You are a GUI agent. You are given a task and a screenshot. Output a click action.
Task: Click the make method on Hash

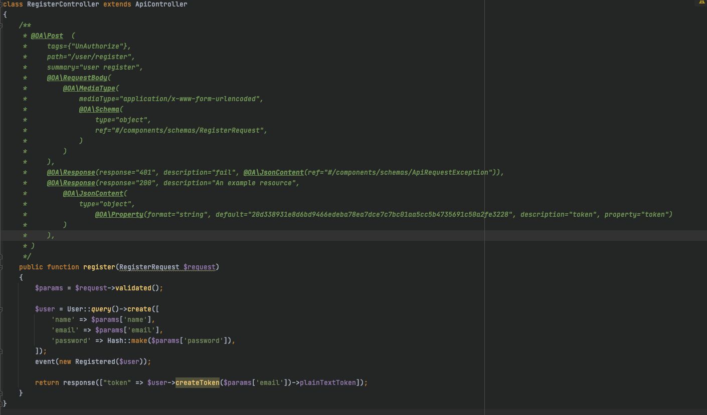[x=139, y=340]
